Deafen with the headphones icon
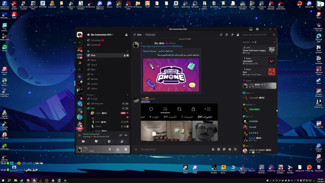This screenshot has height=183, width=325. tap(118, 149)
